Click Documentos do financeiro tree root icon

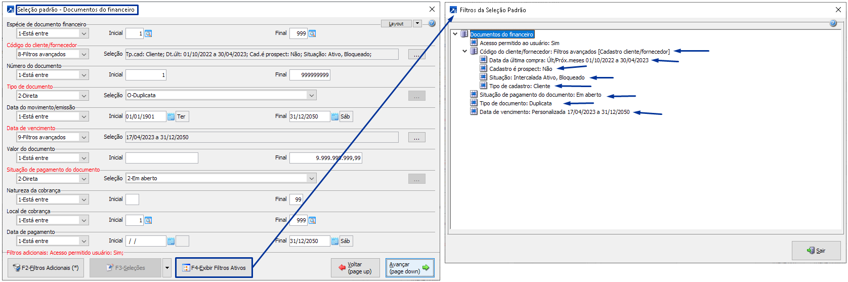coord(464,34)
